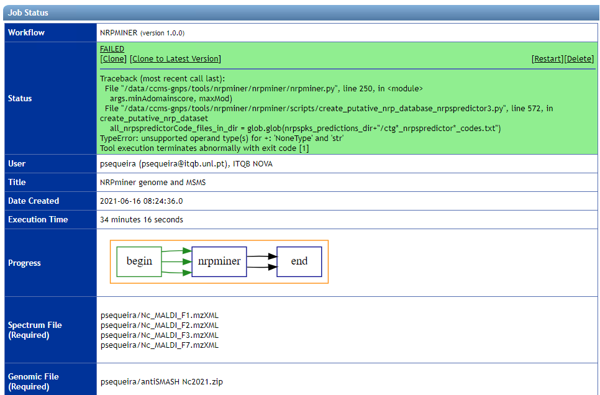The height and width of the screenshot is (395, 600).
Task: Select the NRPminer genome and MSMS title
Action: [x=153, y=183]
